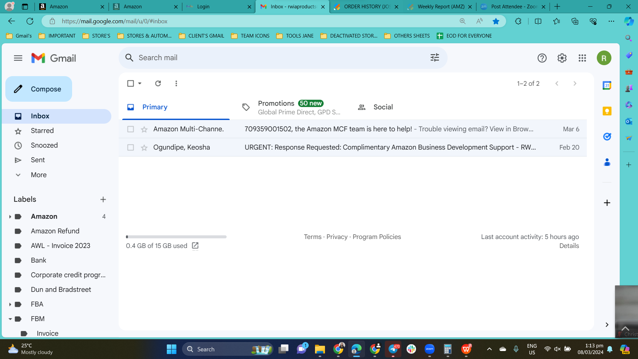This screenshot has width=638, height=359.
Task: Go to newer messages page arrow
Action: point(557,83)
